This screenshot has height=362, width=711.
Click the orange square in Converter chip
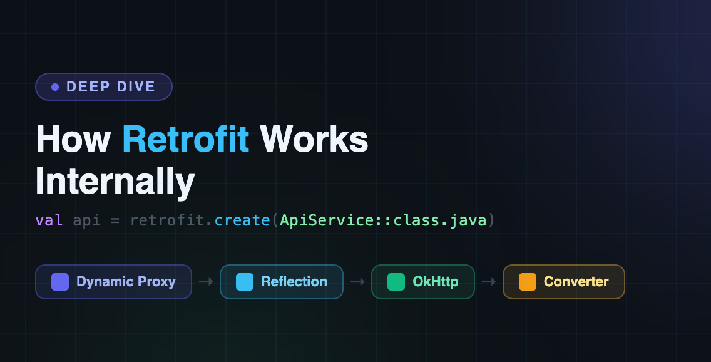(528, 282)
